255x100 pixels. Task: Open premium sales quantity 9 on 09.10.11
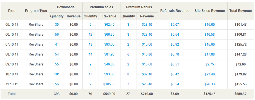[90, 64]
